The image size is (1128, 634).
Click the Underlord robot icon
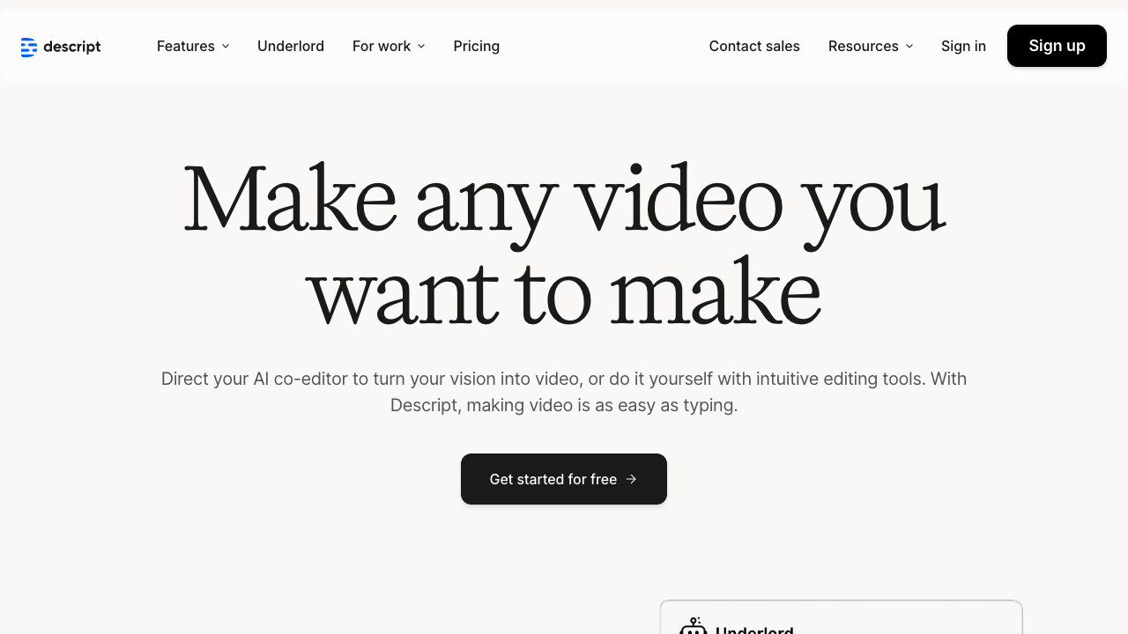[x=694, y=627]
